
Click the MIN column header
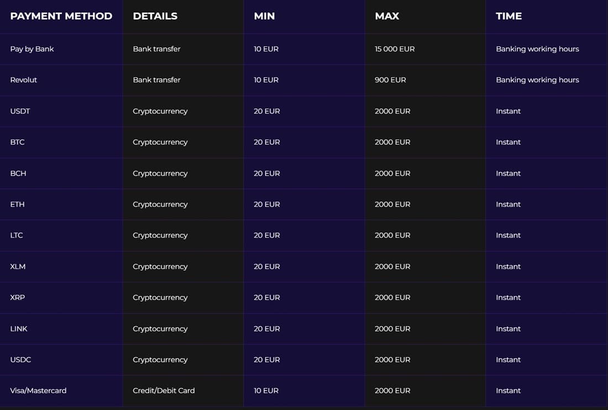264,16
